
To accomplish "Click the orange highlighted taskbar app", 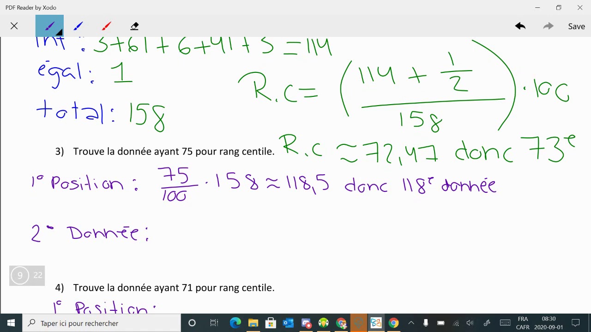I will 358,323.
